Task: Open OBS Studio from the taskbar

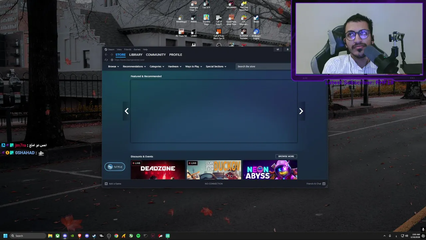Action: pyautogui.click(x=109, y=236)
